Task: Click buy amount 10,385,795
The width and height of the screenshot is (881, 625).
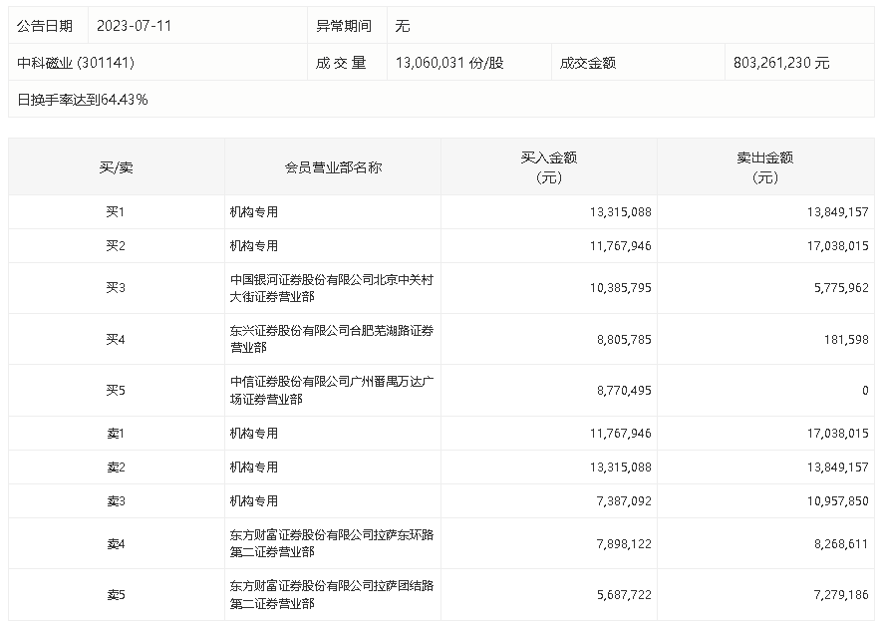Action: point(621,288)
